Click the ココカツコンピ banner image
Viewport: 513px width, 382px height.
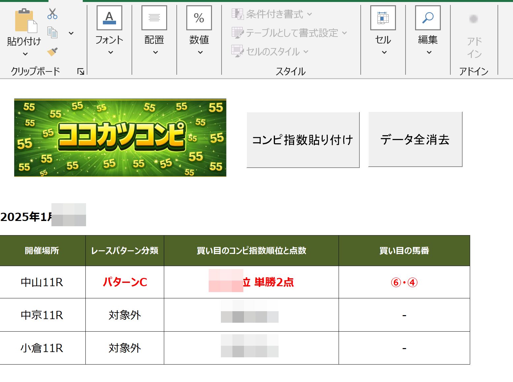(x=120, y=138)
